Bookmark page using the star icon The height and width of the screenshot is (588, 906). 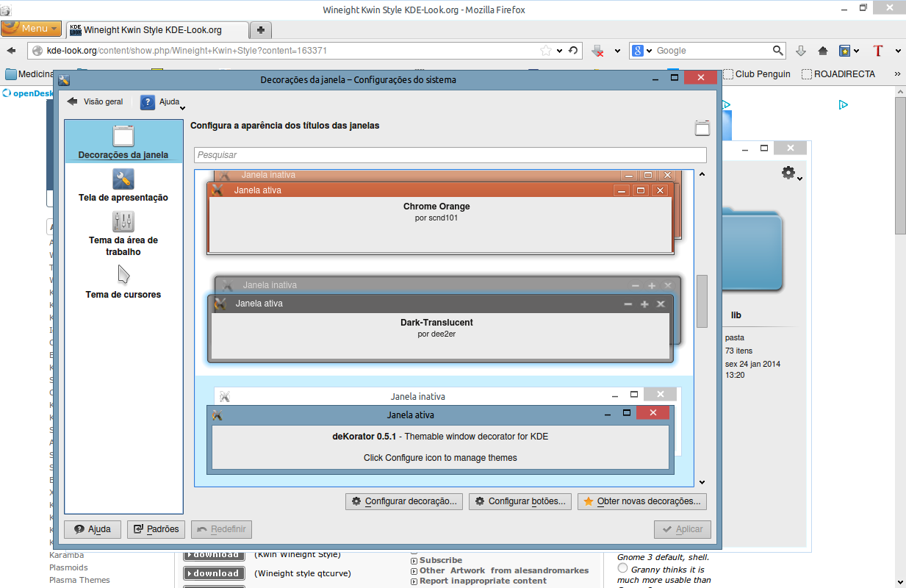(x=546, y=51)
